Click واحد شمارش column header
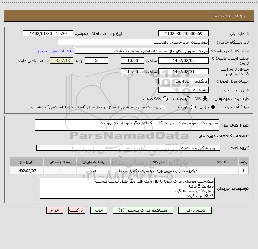258x249 pixels. [93, 162]
